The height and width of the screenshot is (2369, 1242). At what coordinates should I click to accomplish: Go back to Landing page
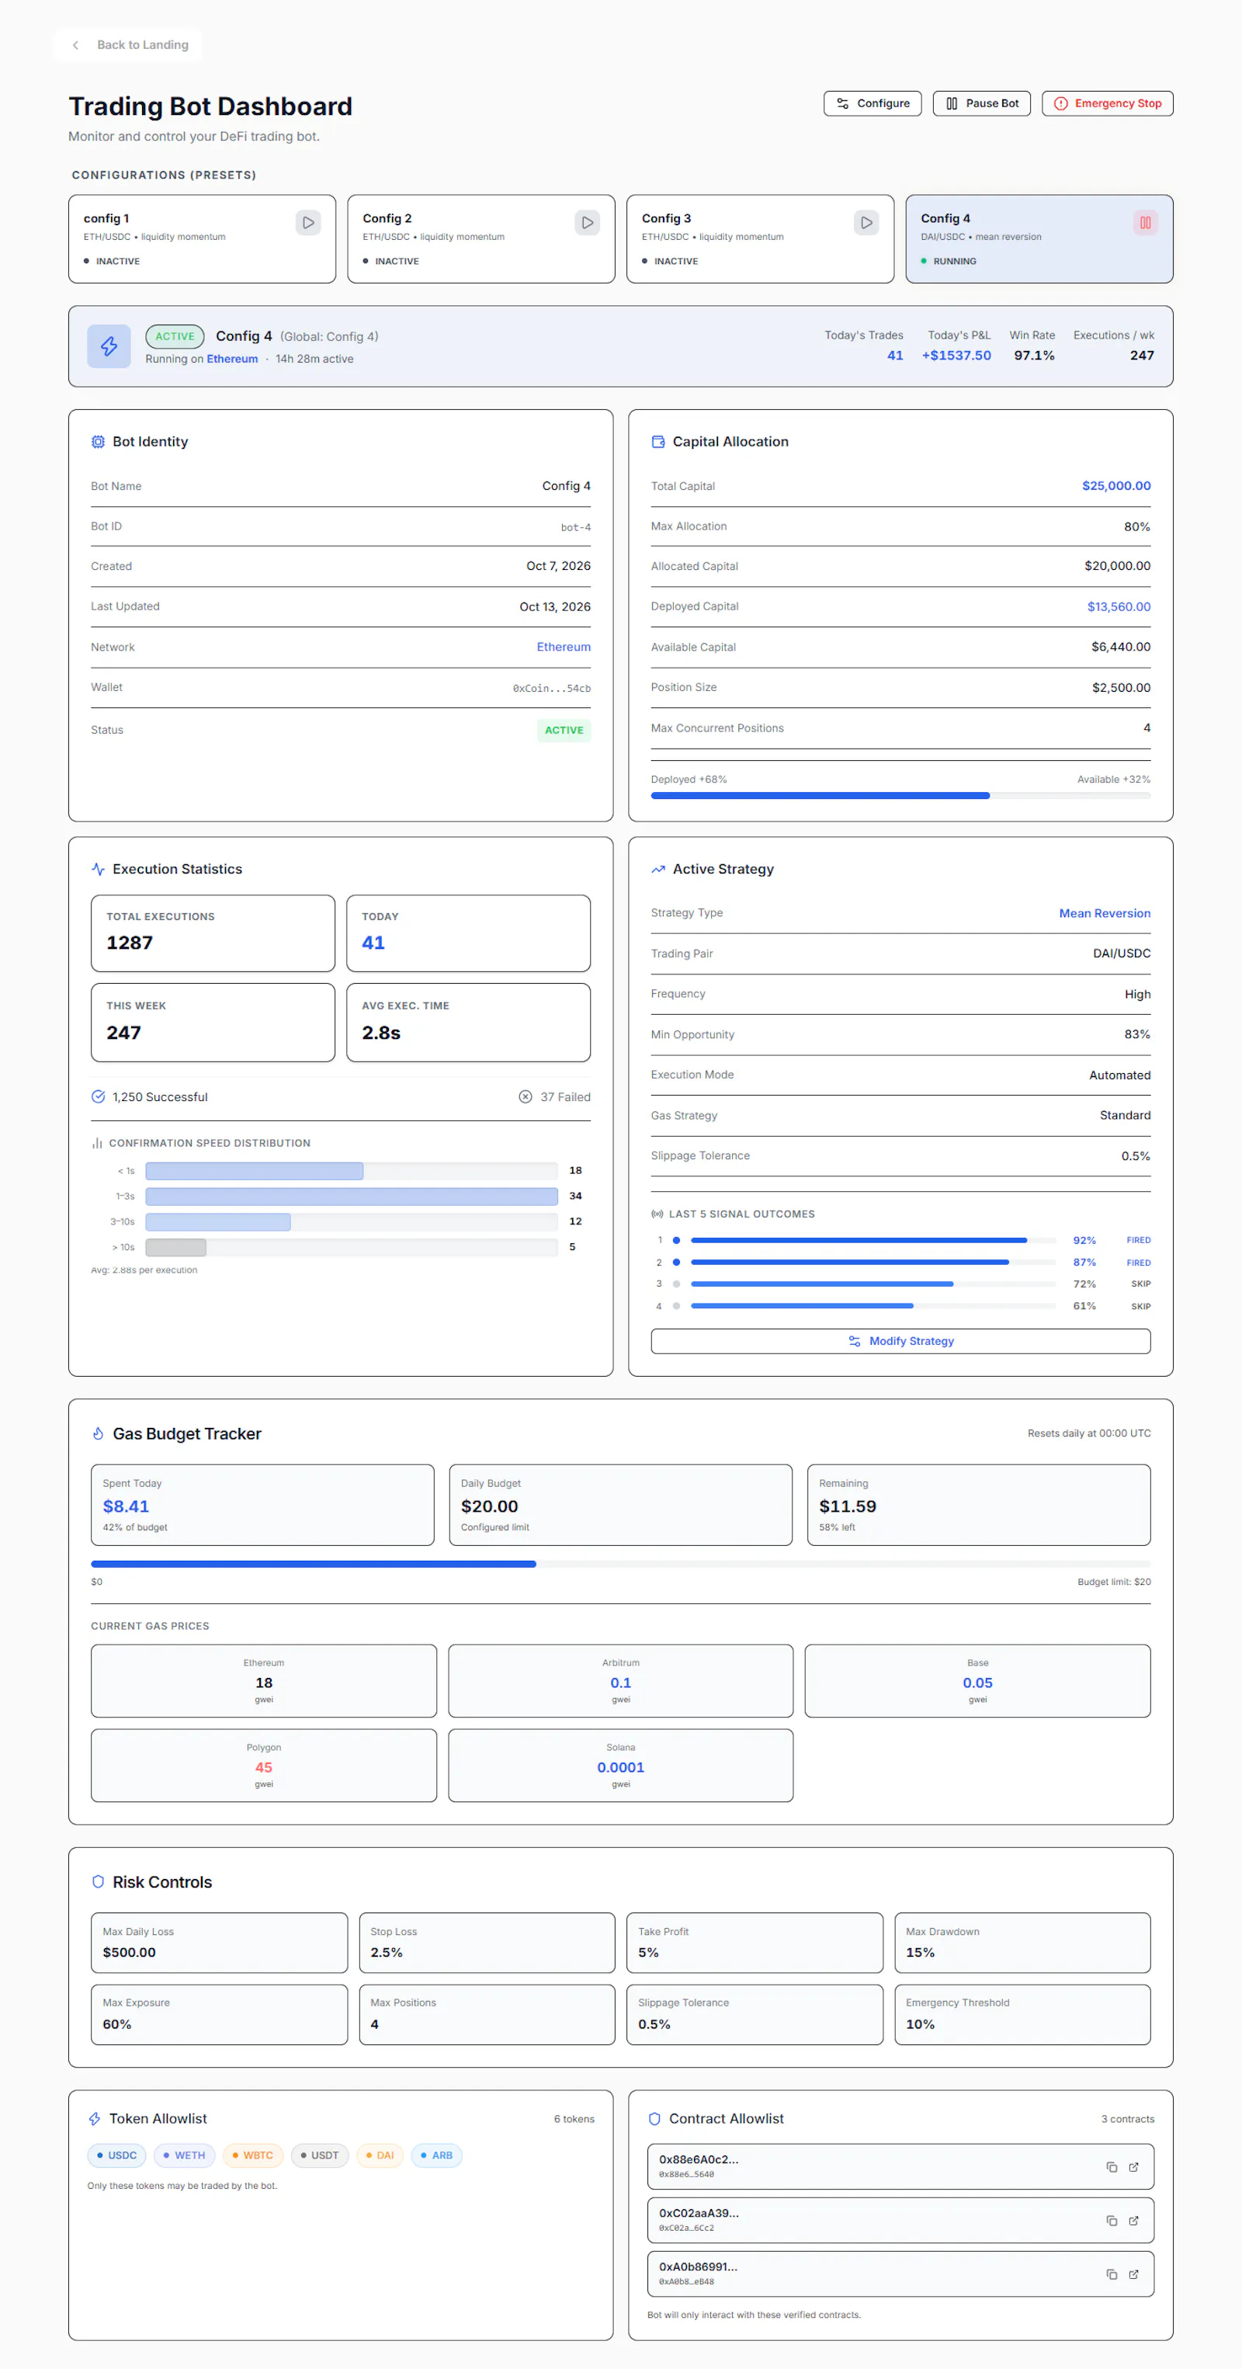[129, 45]
